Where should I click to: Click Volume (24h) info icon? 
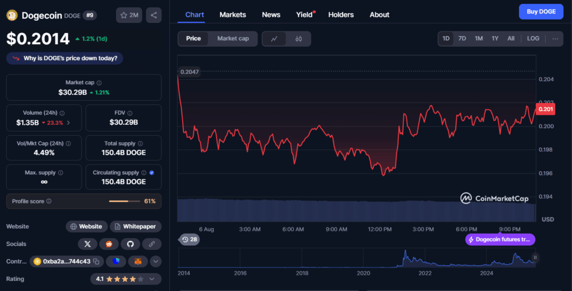coord(62,113)
